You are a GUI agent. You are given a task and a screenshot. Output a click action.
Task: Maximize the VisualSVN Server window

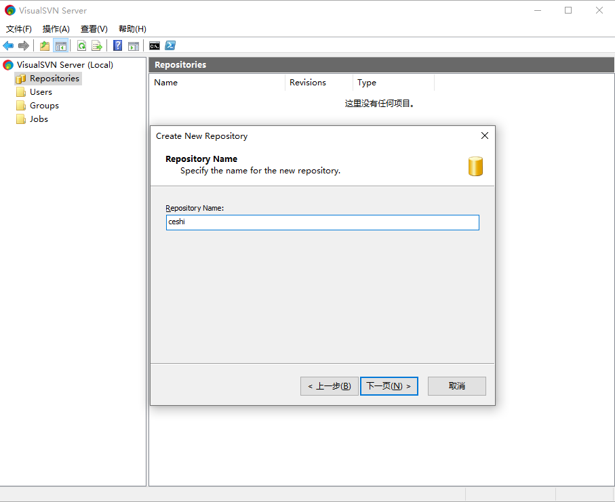pyautogui.click(x=568, y=10)
